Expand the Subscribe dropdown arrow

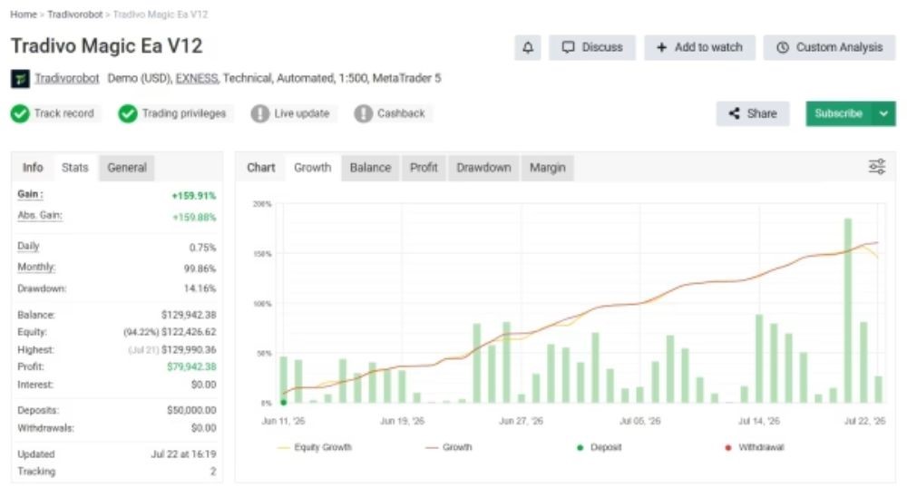point(883,114)
